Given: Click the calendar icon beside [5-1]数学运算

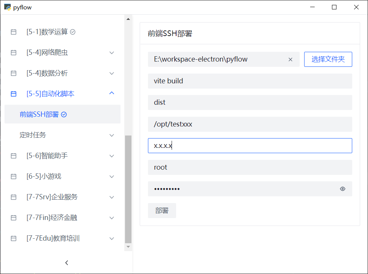Looking at the screenshot, I should click(14, 32).
